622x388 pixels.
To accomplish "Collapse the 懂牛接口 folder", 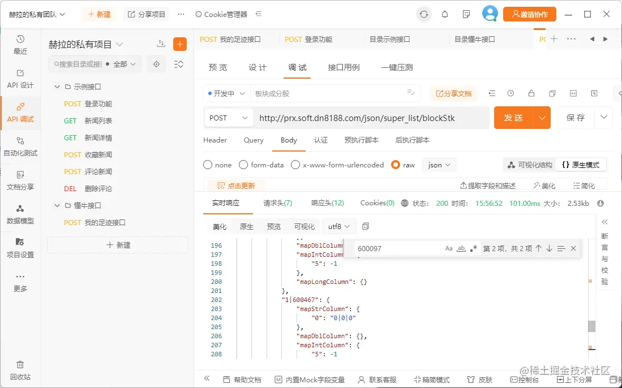I will click(57, 206).
